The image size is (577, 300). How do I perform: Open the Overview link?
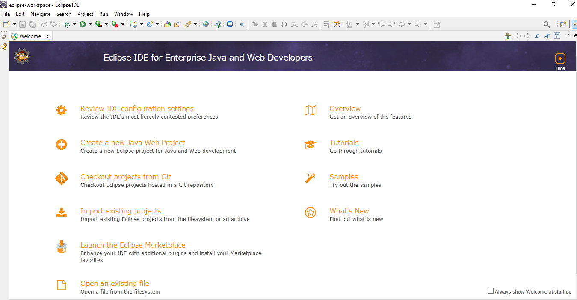345,108
